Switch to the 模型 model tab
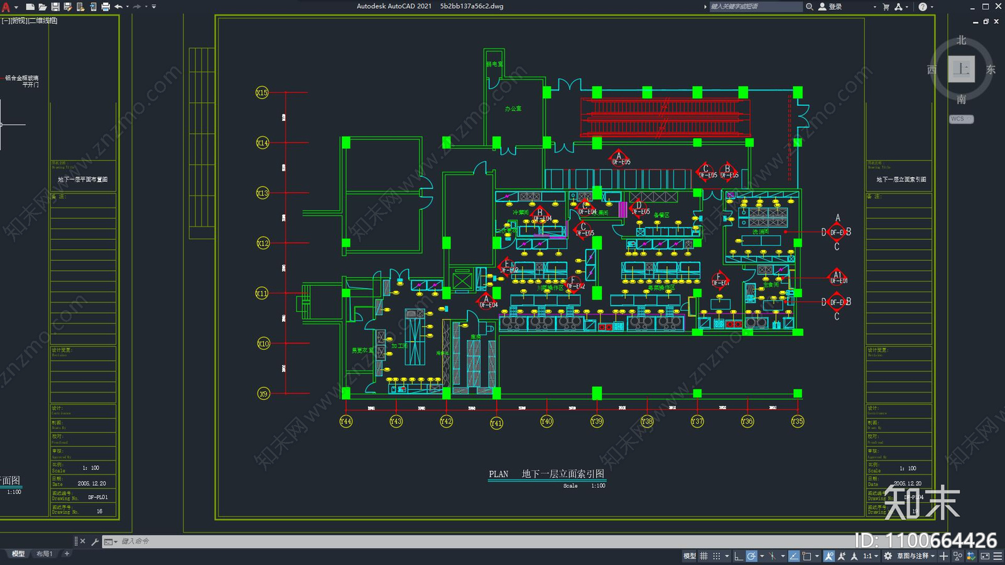 [18, 554]
